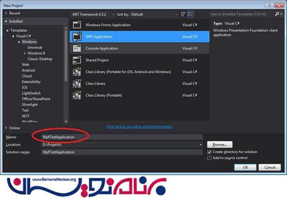The height and width of the screenshot is (198, 287).
Task: Collapse the Visual C# tree node
Action: click(13, 36)
